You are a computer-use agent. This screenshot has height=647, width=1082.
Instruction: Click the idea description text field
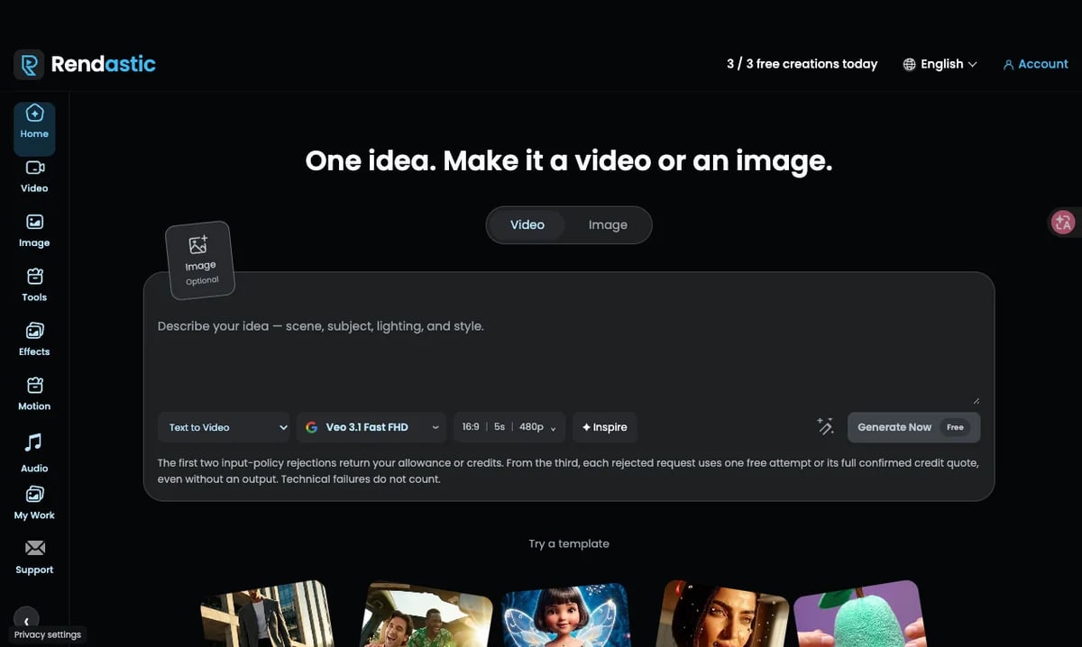coord(569,357)
